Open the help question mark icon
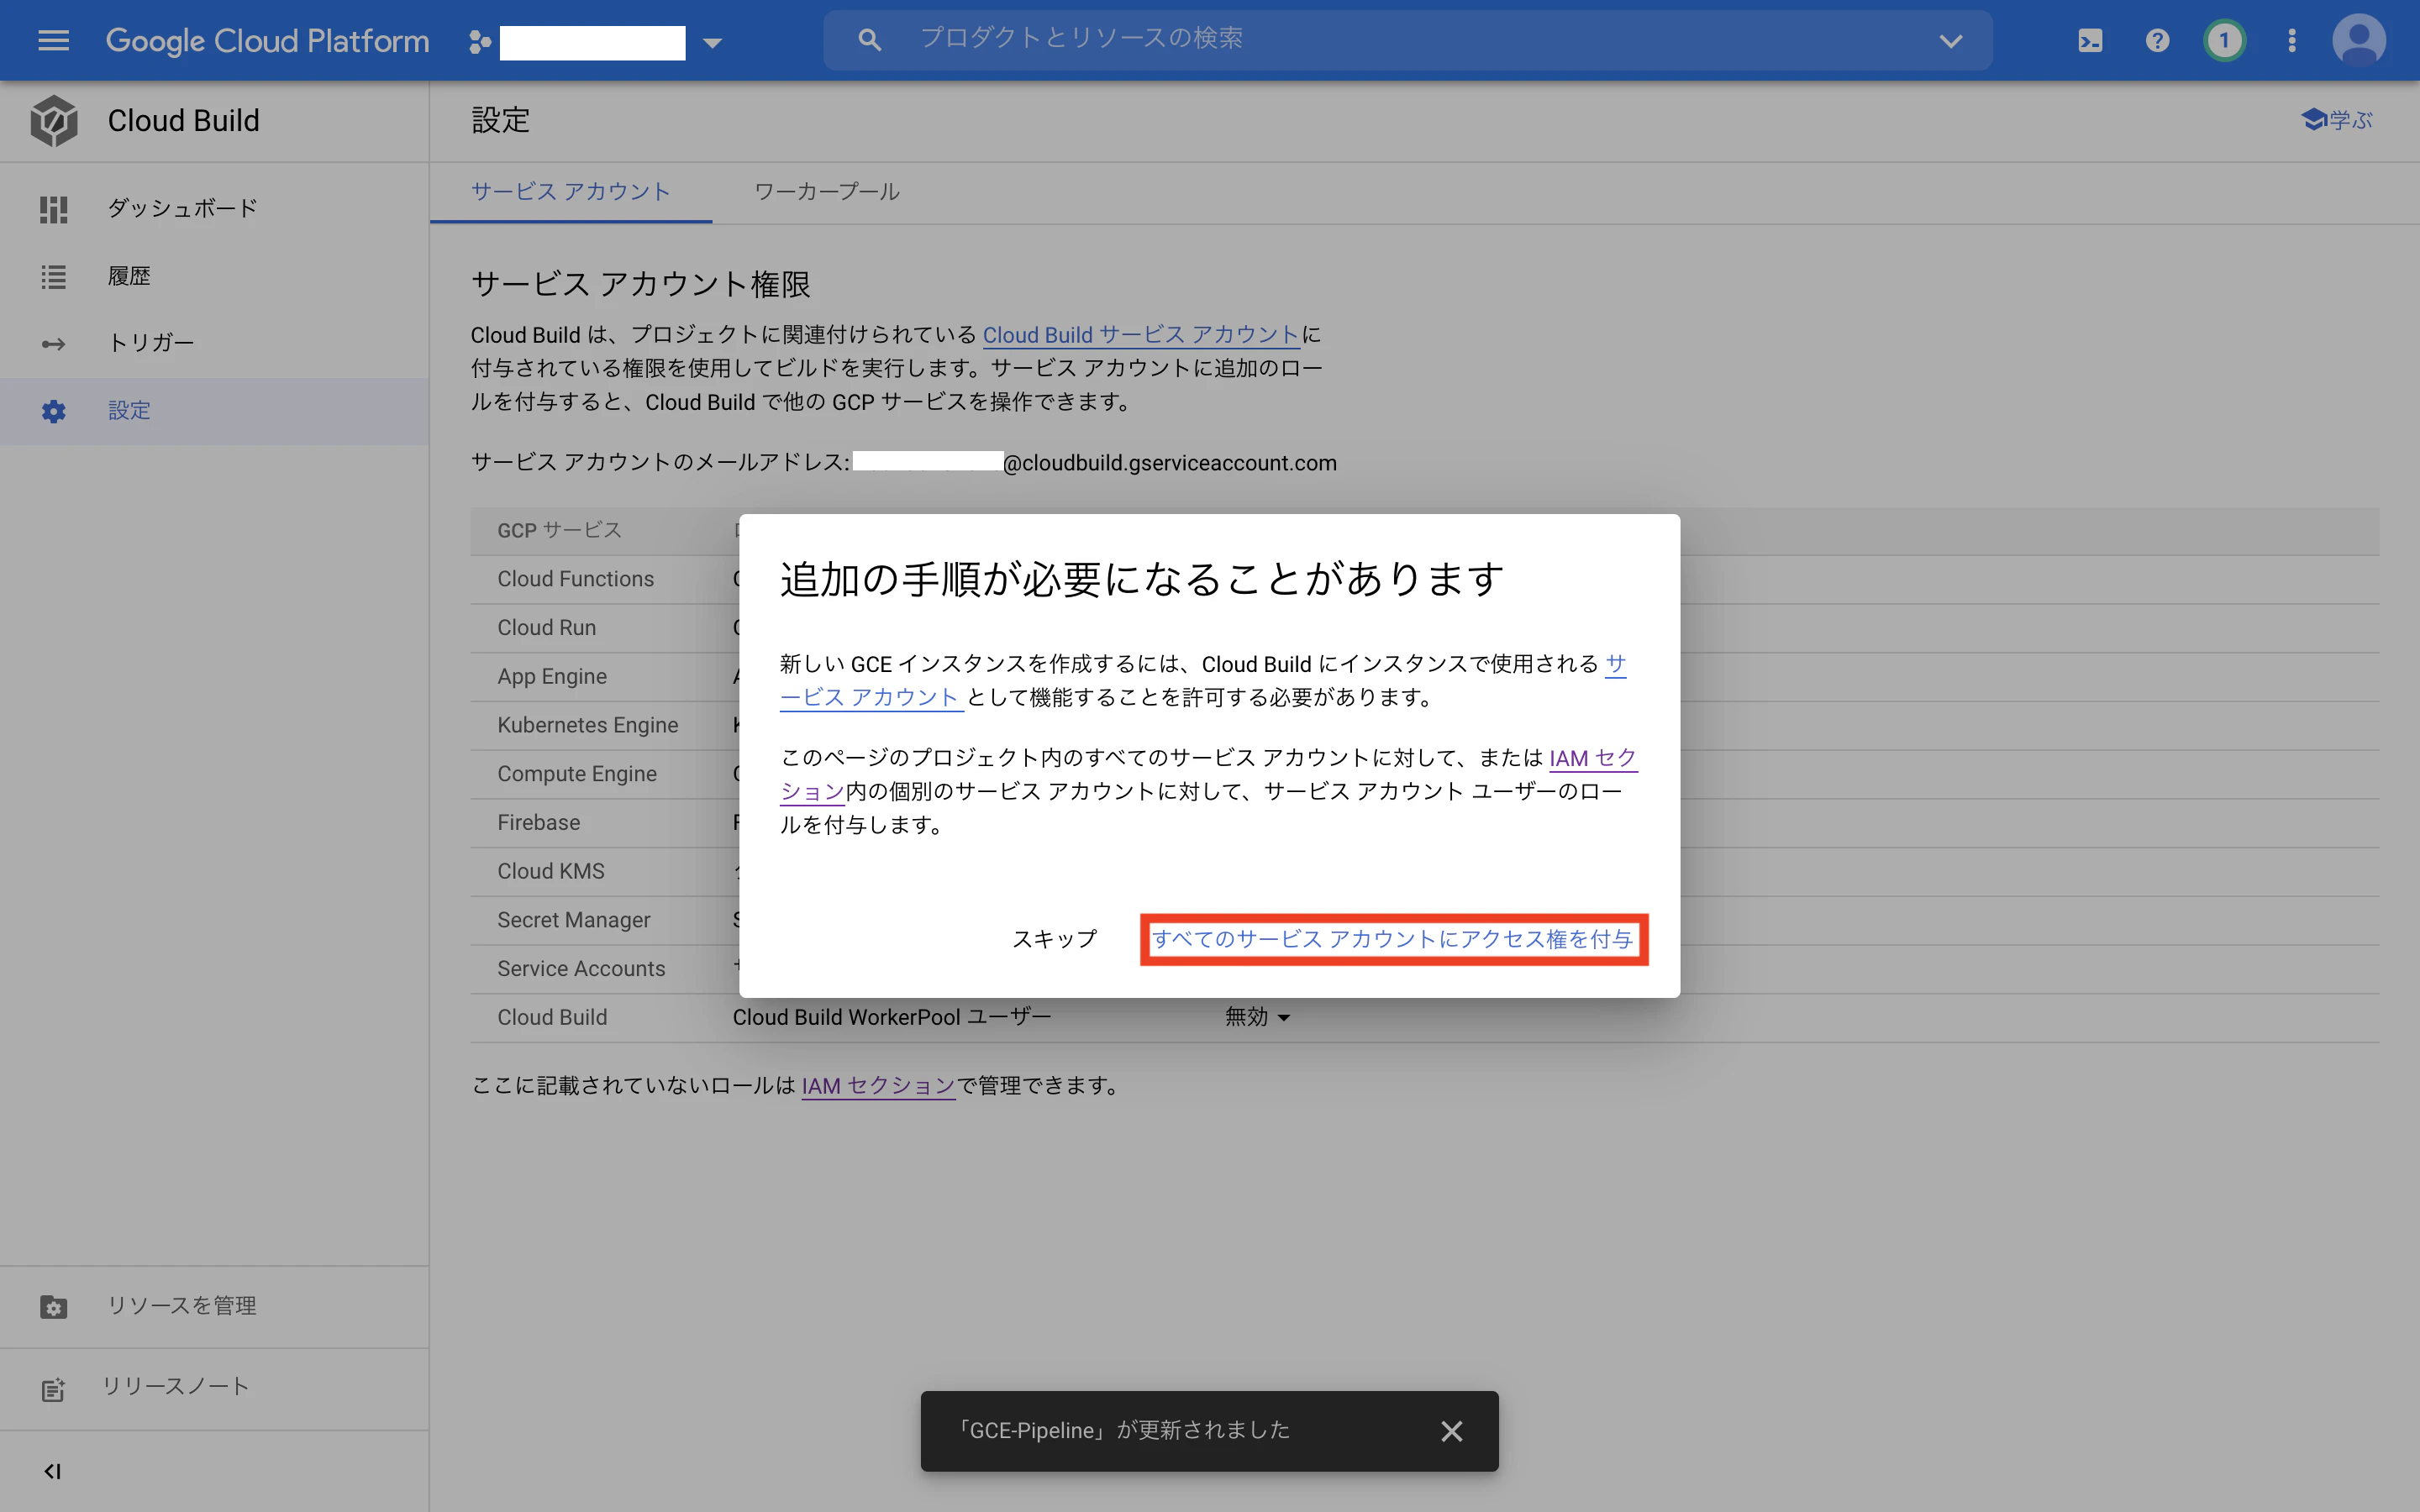This screenshot has height=1512, width=2420. pos(2157,40)
